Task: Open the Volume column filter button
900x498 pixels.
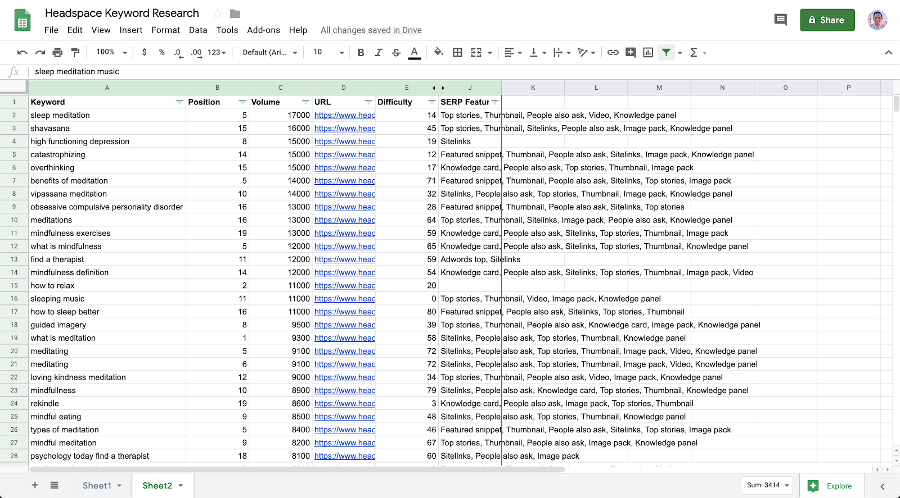Action: (x=305, y=102)
